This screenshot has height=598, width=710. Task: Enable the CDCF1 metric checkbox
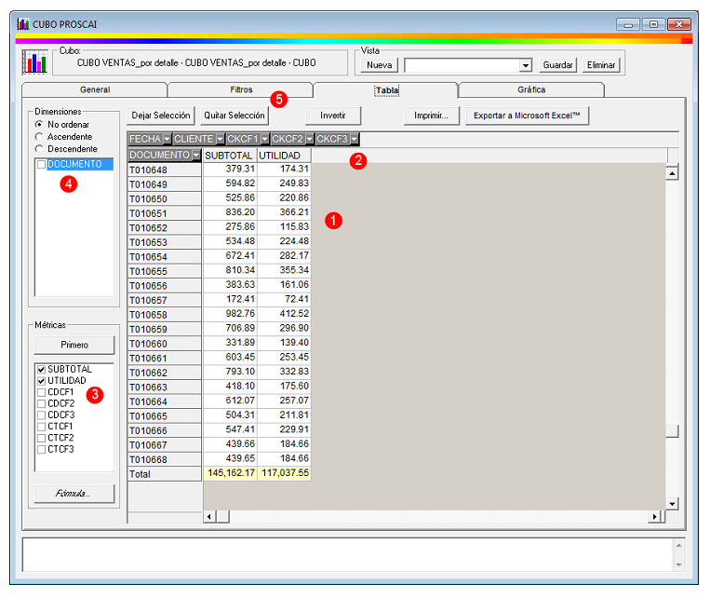41,392
